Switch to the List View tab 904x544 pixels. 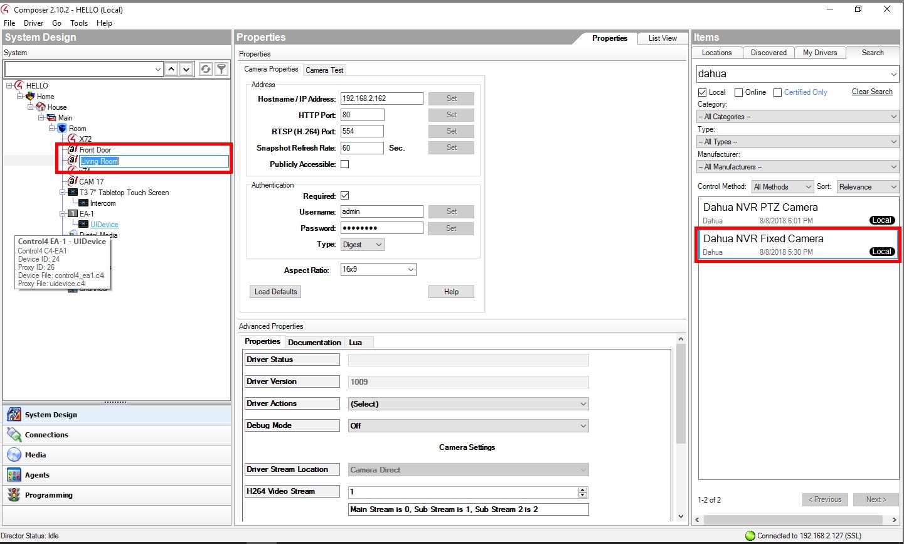(x=662, y=38)
